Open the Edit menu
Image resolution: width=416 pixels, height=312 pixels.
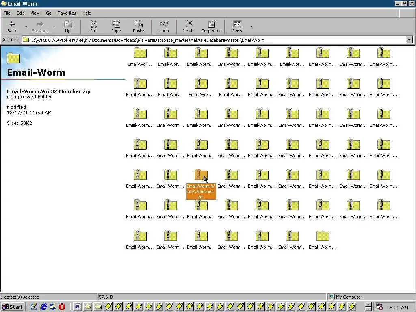(20, 13)
